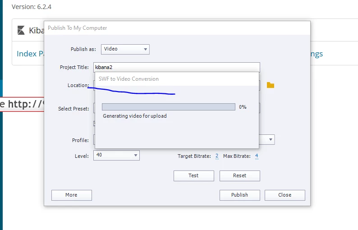The height and width of the screenshot is (230, 358).
Task: Click the Kibana logo icon
Action: (x=21, y=30)
